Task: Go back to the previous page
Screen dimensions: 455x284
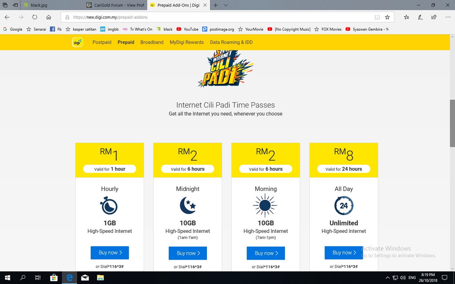Action: [x=7, y=17]
